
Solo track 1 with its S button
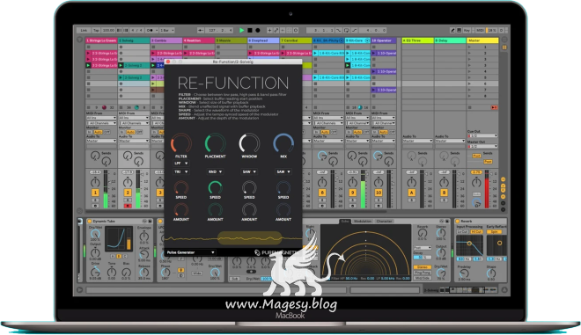tap(95, 200)
